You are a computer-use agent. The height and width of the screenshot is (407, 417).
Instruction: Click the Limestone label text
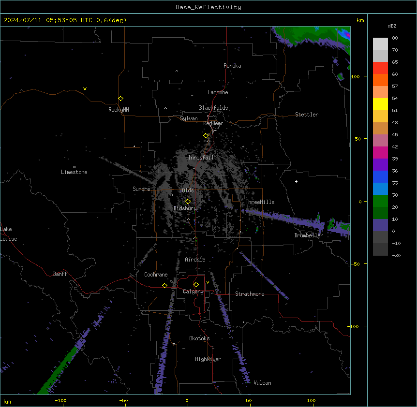pyautogui.click(x=74, y=172)
